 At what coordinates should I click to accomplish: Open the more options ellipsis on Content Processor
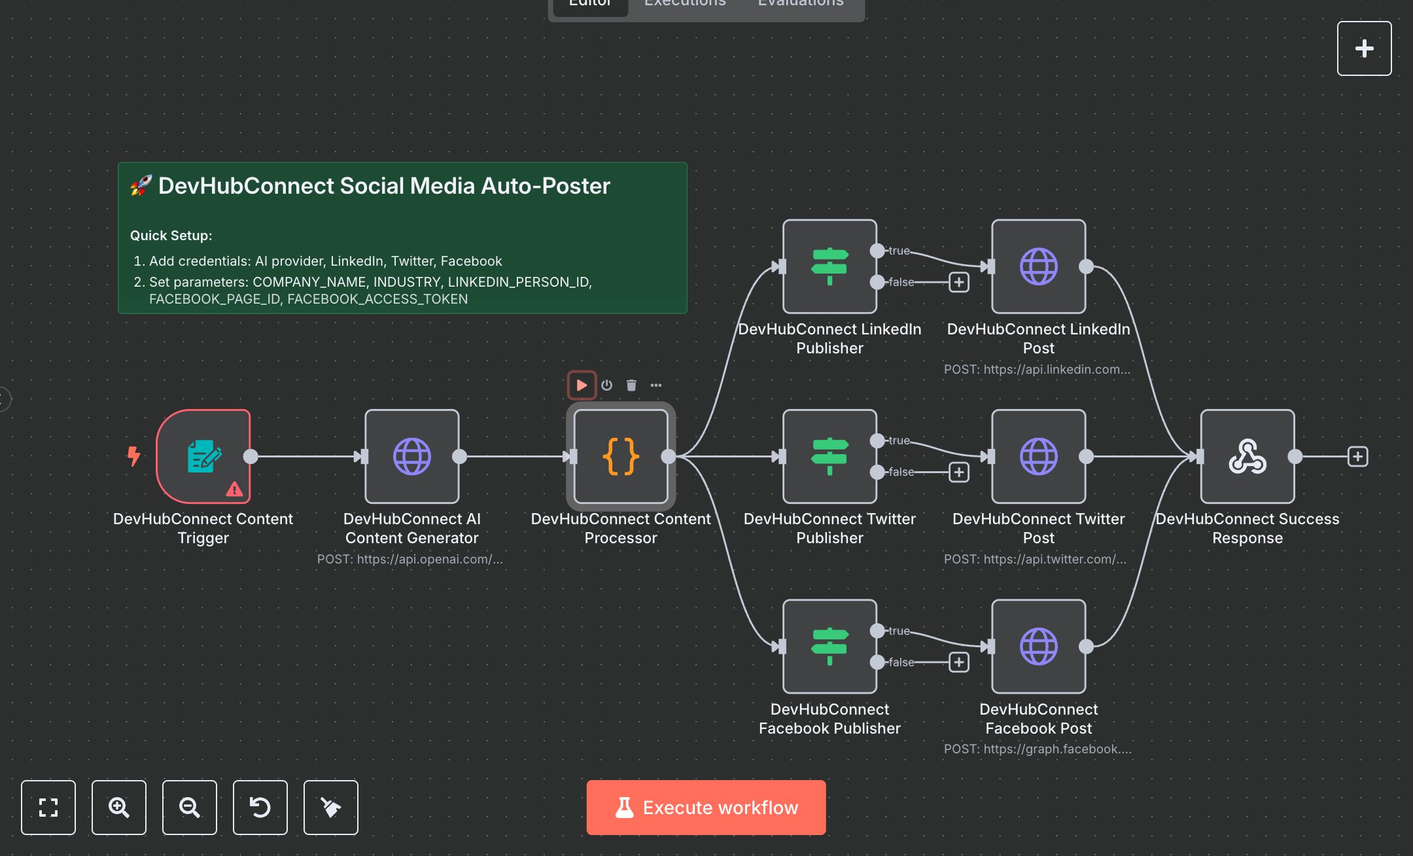(656, 385)
